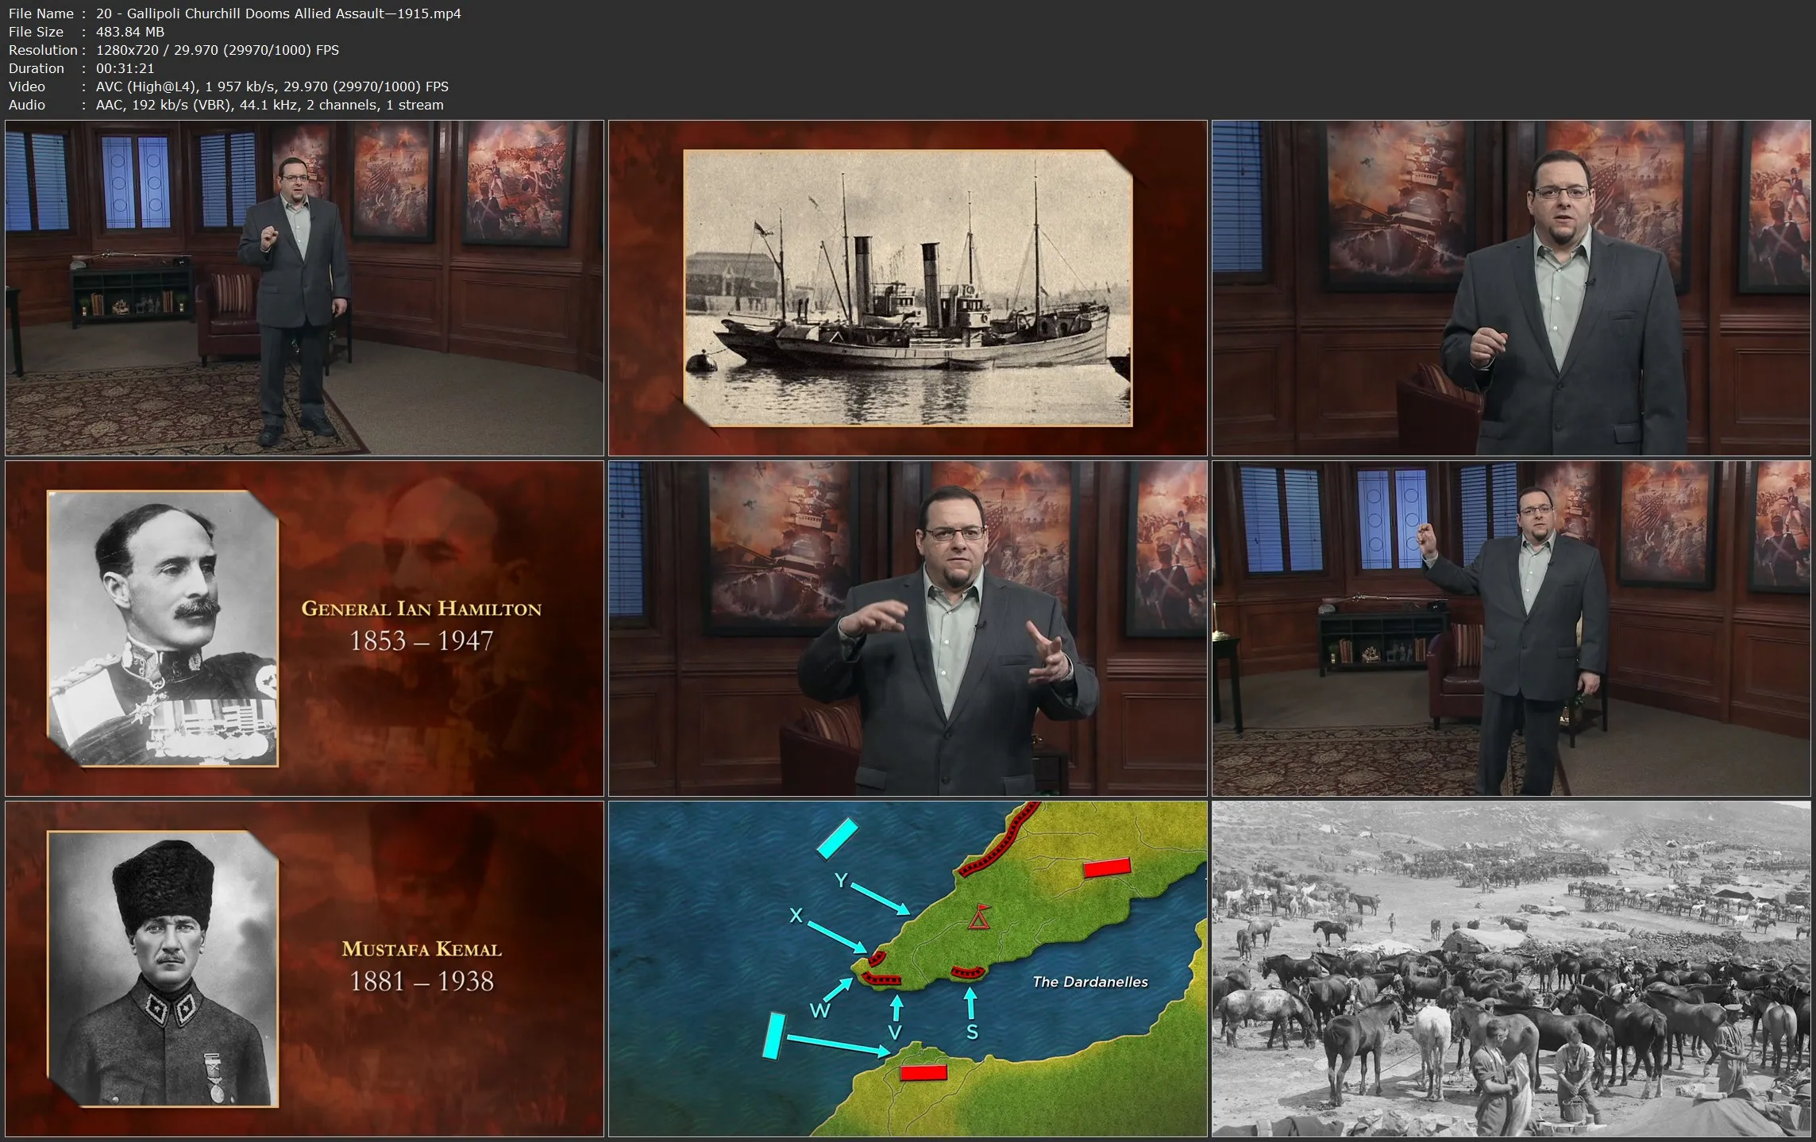The image size is (1816, 1142).
Task: Click the red triangle flag marker on the map
Action: pyautogui.click(x=980, y=917)
